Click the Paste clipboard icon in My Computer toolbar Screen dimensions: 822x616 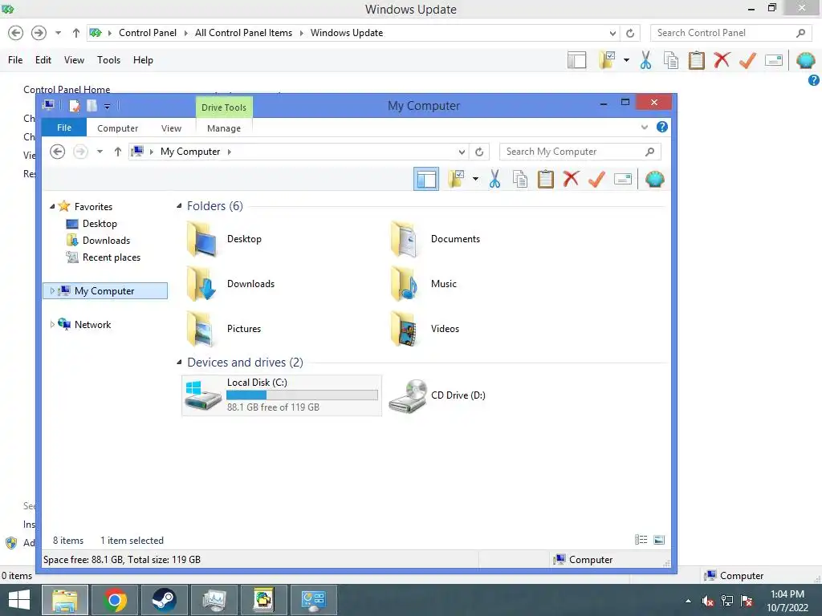pyautogui.click(x=545, y=179)
